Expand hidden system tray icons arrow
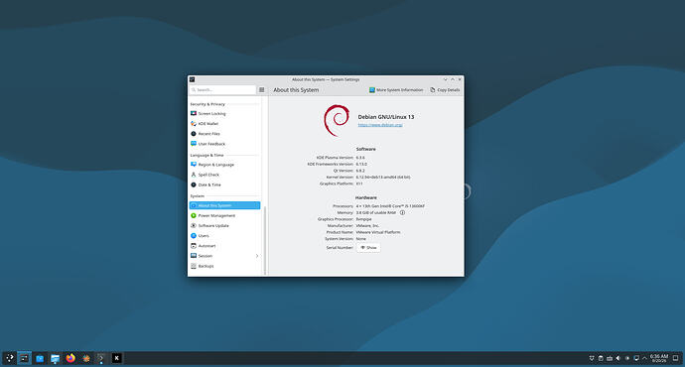 click(x=644, y=358)
